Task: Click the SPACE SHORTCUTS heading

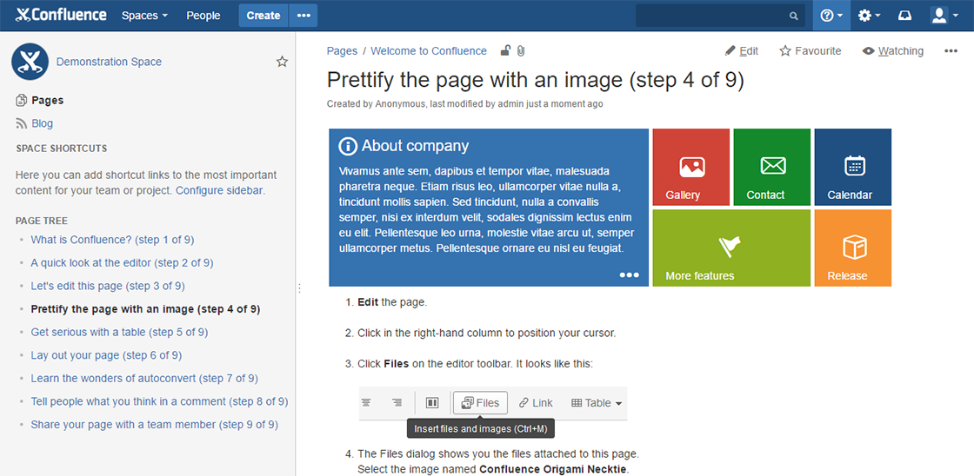Action: coord(61,149)
